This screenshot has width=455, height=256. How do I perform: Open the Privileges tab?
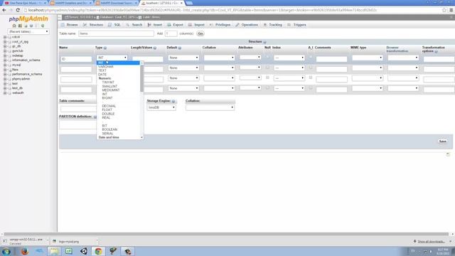coord(220,25)
